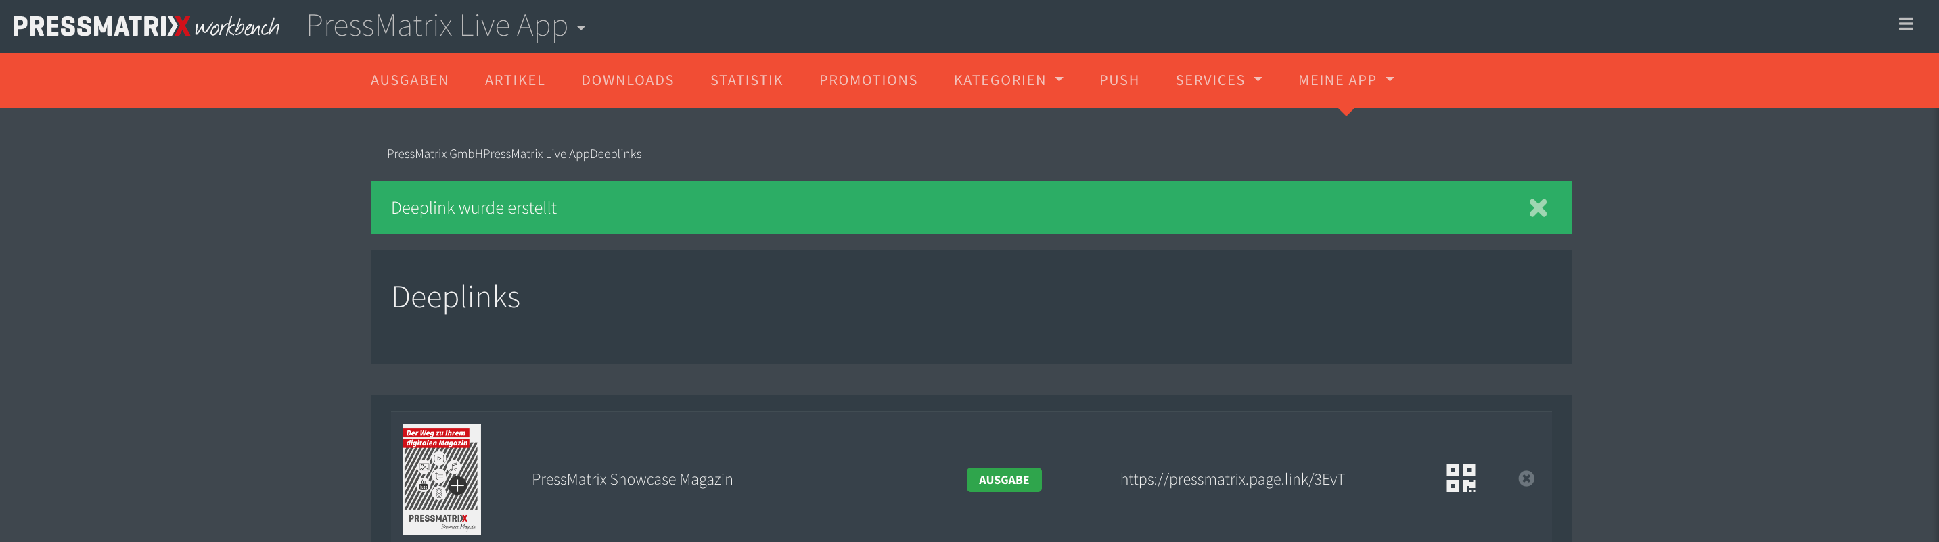Delete the PressMatrix Showcase Magazin deeplink
Viewport: 1939px width, 542px height.
coord(1526,479)
